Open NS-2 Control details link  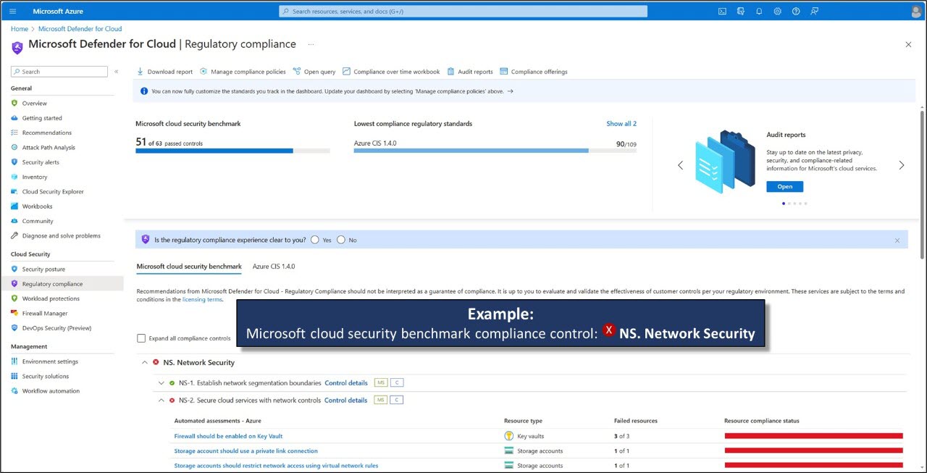point(345,400)
